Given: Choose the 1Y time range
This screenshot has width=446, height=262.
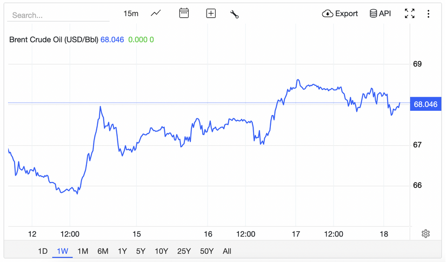Looking at the screenshot, I should pos(122,251).
